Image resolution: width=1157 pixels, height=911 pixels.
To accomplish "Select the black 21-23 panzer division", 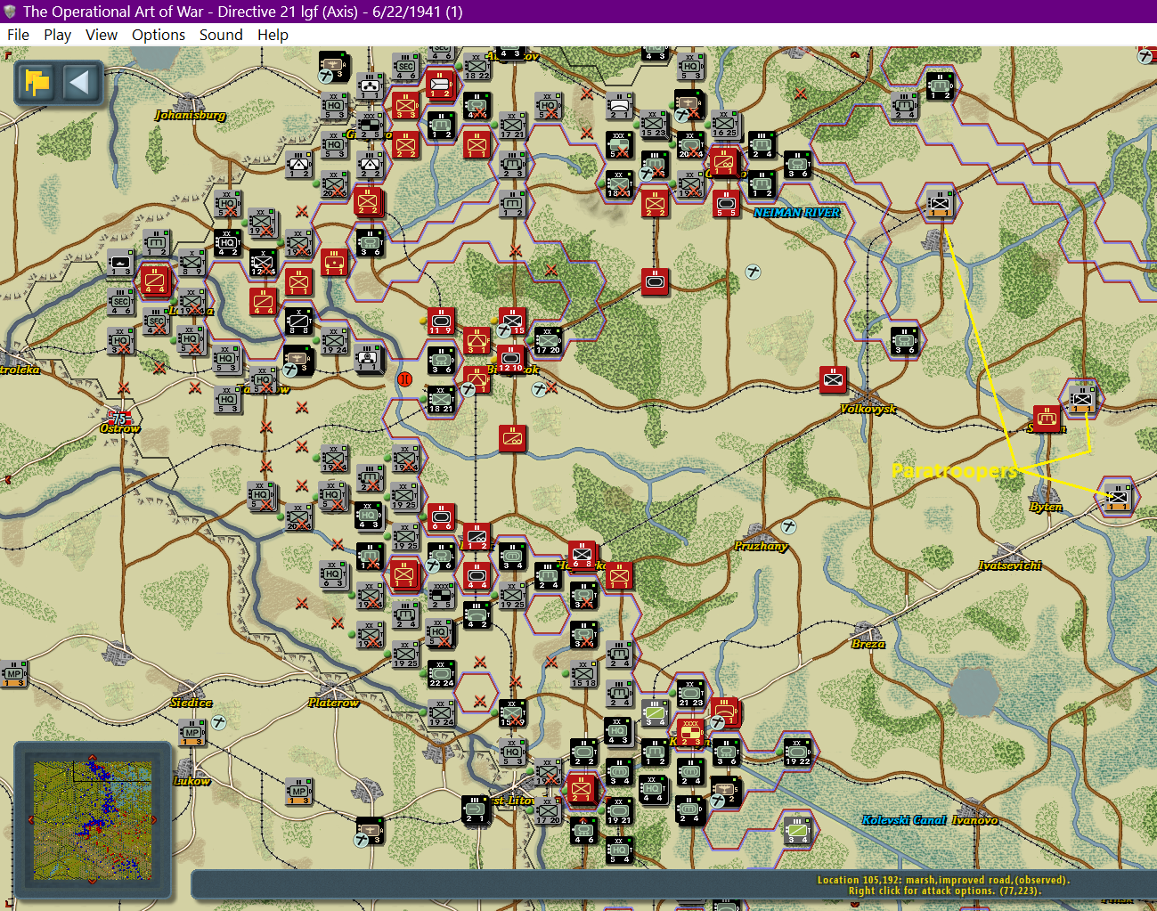I will (x=690, y=694).
